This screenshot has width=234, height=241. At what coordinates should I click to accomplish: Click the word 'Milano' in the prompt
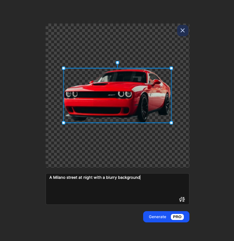(60, 177)
